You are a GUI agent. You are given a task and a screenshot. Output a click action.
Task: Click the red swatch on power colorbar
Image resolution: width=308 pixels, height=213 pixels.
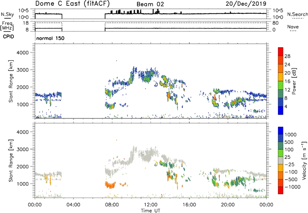tap(281, 52)
